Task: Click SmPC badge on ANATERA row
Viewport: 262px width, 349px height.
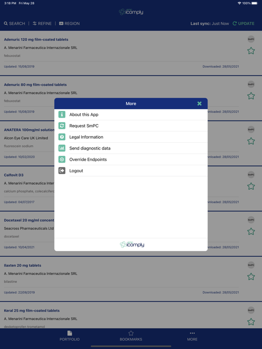Action: coord(251,130)
